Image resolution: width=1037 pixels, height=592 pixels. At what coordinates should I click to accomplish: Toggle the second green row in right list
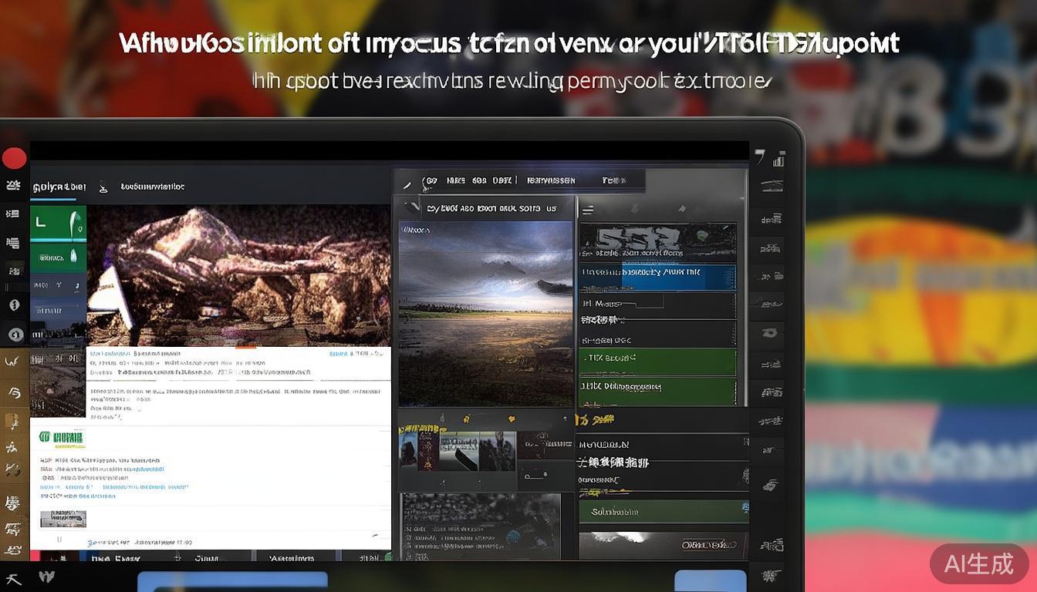coord(657,387)
